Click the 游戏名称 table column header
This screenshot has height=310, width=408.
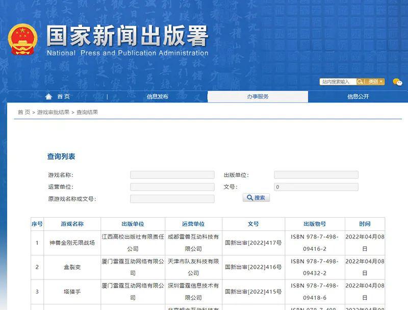(x=72, y=224)
